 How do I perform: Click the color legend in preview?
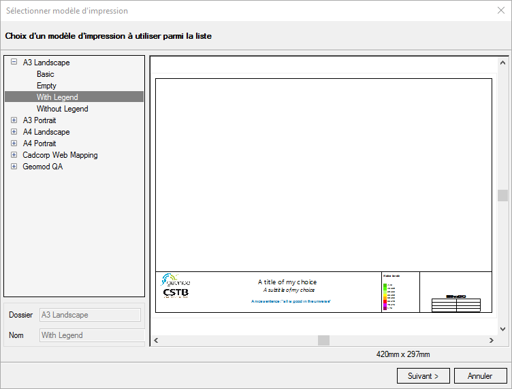[x=389, y=297]
